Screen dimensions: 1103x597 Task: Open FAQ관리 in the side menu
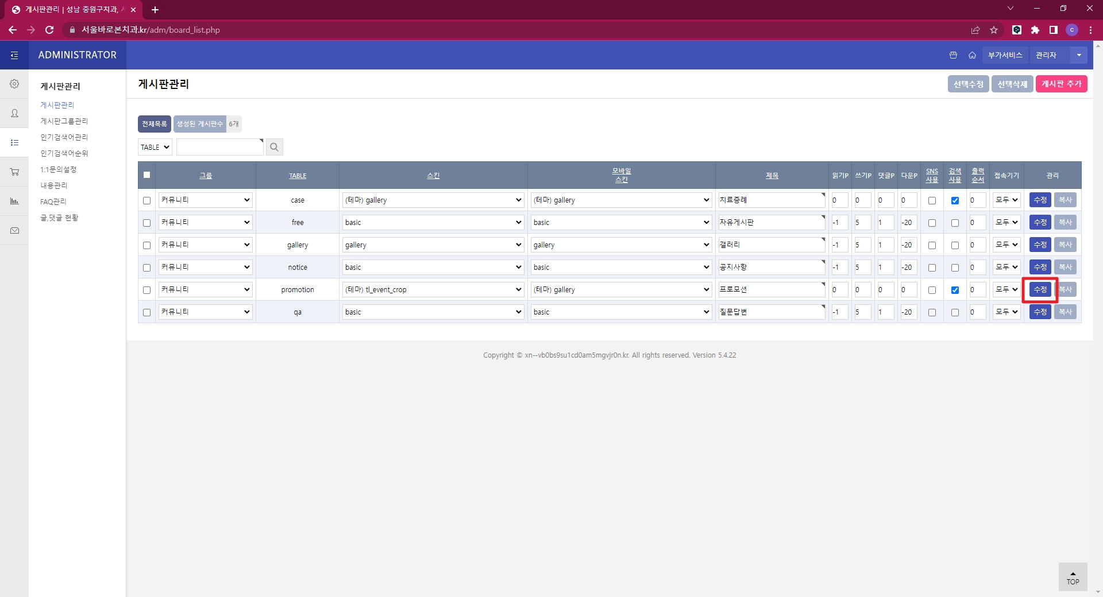coord(53,201)
